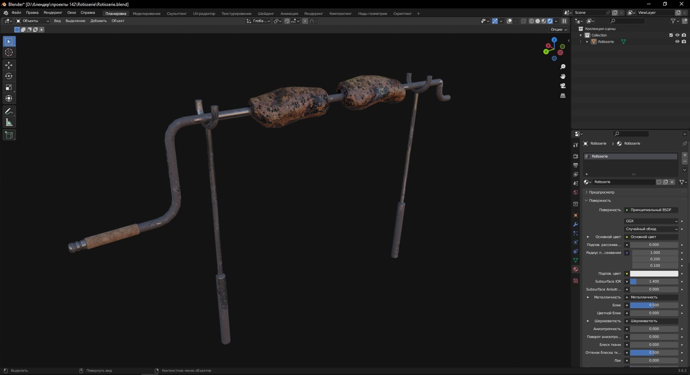Screen dimensions: 690x375
Task: Uncheck the Collection exclude checkbox
Action: pos(671,35)
